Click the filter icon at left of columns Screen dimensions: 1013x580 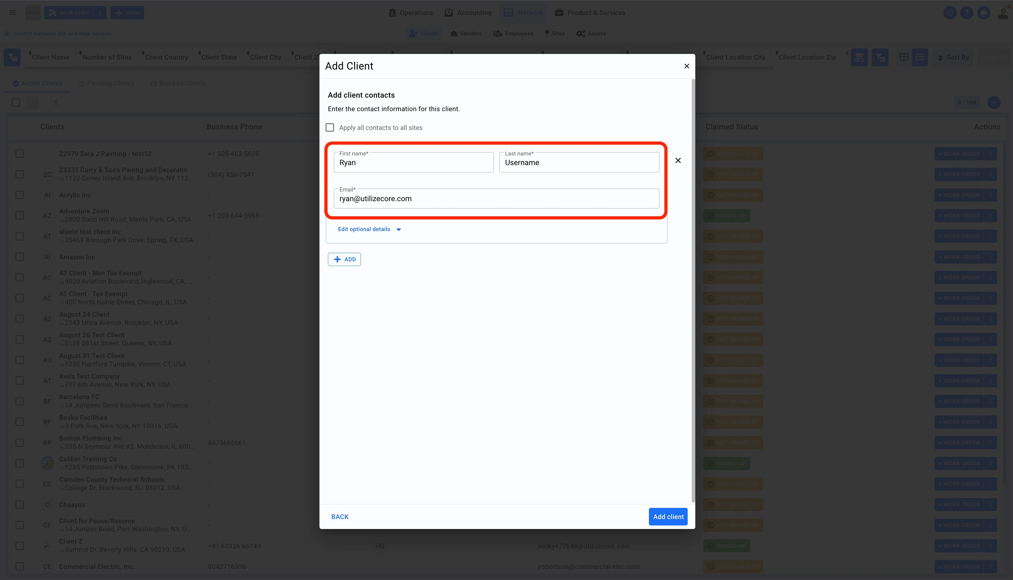[12, 57]
